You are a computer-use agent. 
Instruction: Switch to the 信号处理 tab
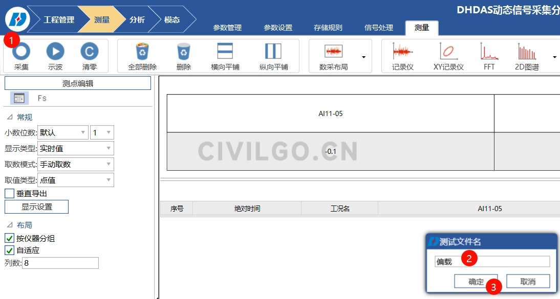379,28
